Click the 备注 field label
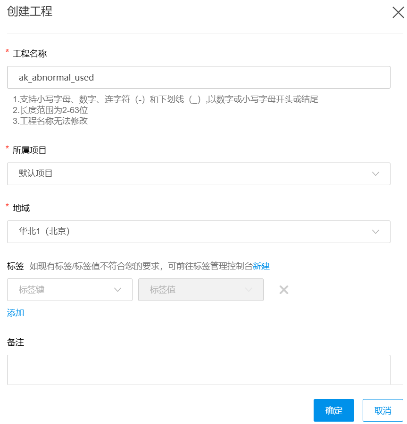 point(16,342)
